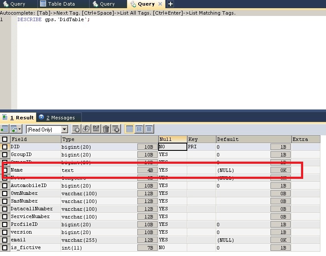
Task: Sort by the Field column header
Action: (x=35, y=139)
